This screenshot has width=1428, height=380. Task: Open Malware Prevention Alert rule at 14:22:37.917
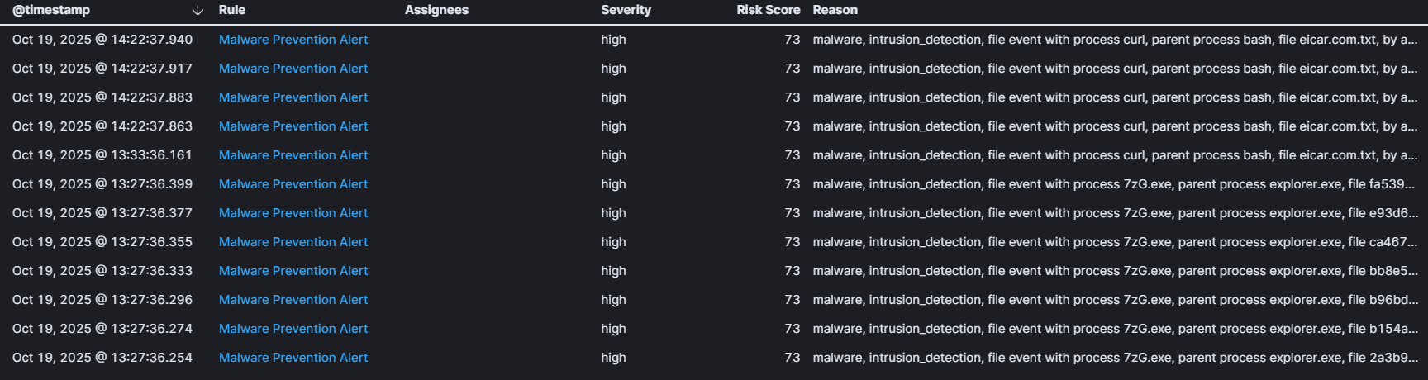[x=293, y=69]
